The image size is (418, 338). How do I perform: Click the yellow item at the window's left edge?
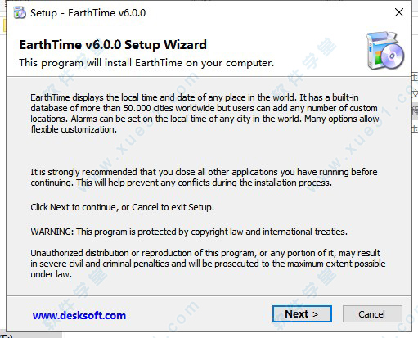point(4,26)
